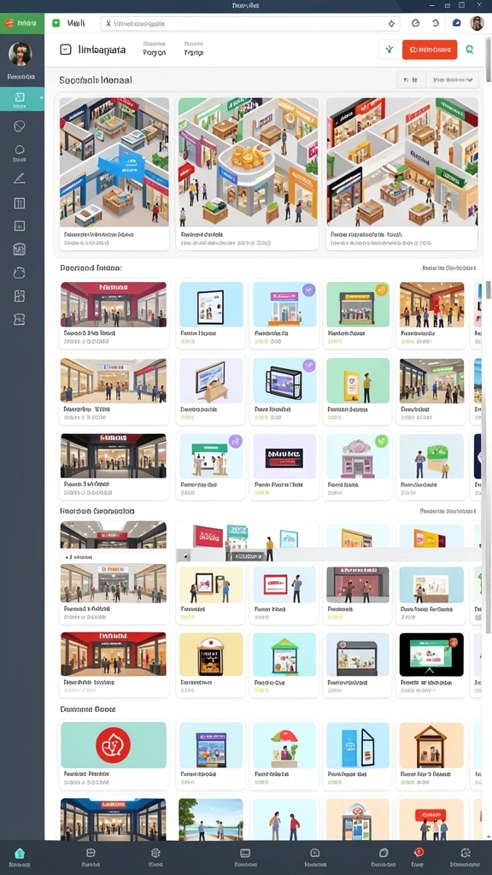Click the orange logo in the green corner block
This screenshot has width=492, height=875.
pos(9,23)
